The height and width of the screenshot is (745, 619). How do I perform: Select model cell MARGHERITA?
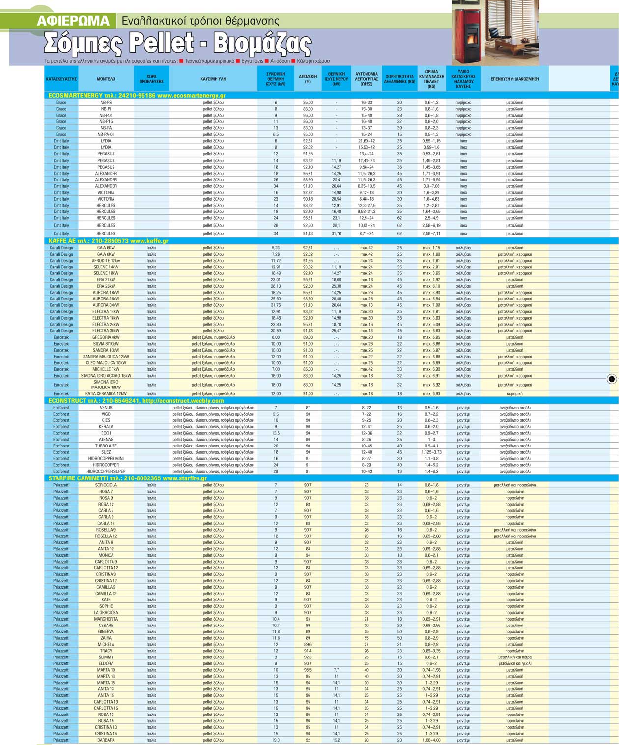[106, 619]
